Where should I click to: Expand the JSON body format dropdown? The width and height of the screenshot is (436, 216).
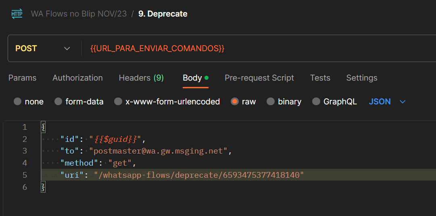click(387, 102)
